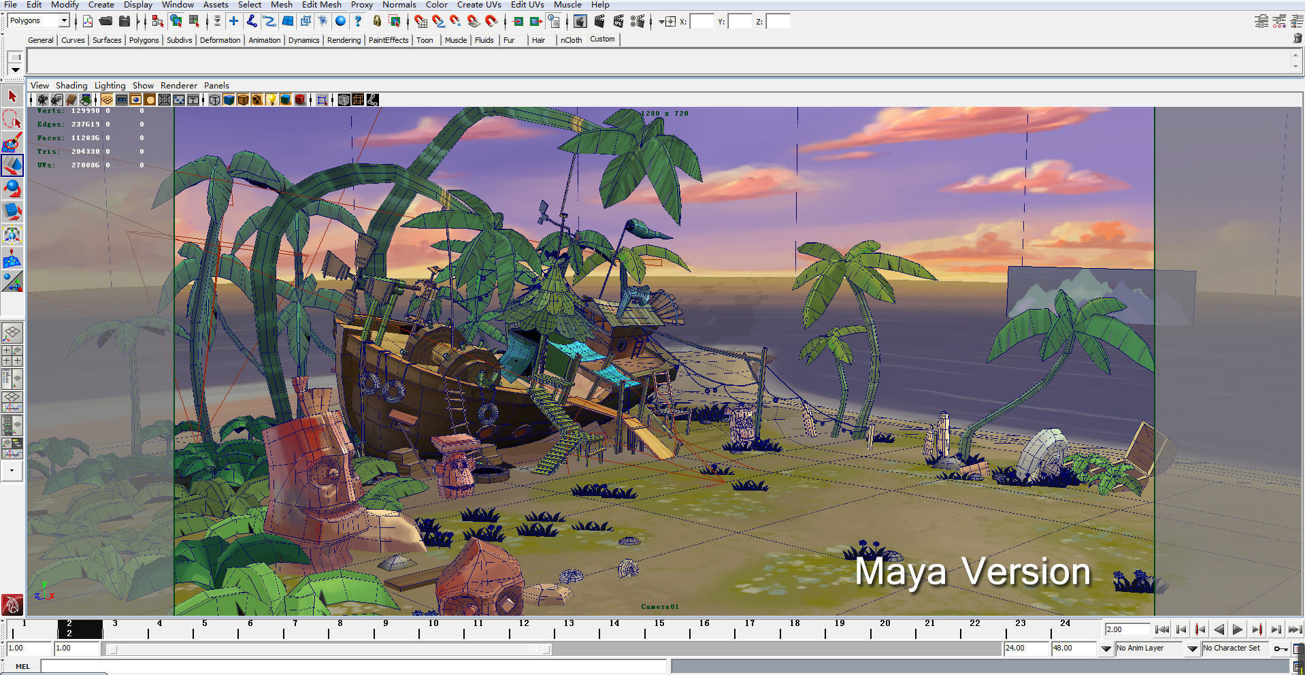The height and width of the screenshot is (675, 1305).
Task: Choose the Soft Modification tool
Action: (12, 258)
